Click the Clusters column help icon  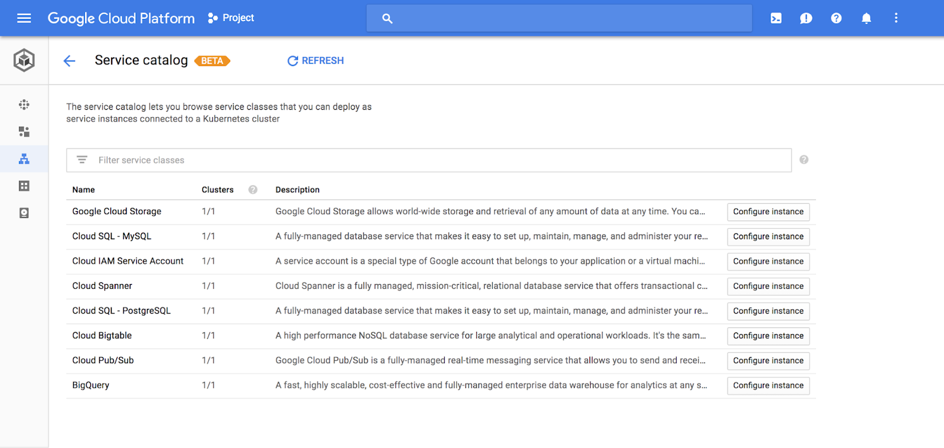coord(253,190)
